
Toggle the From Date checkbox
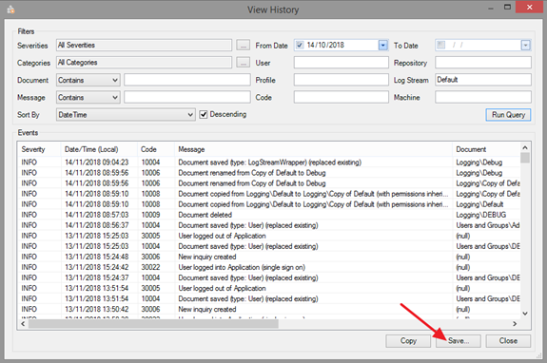(x=300, y=45)
